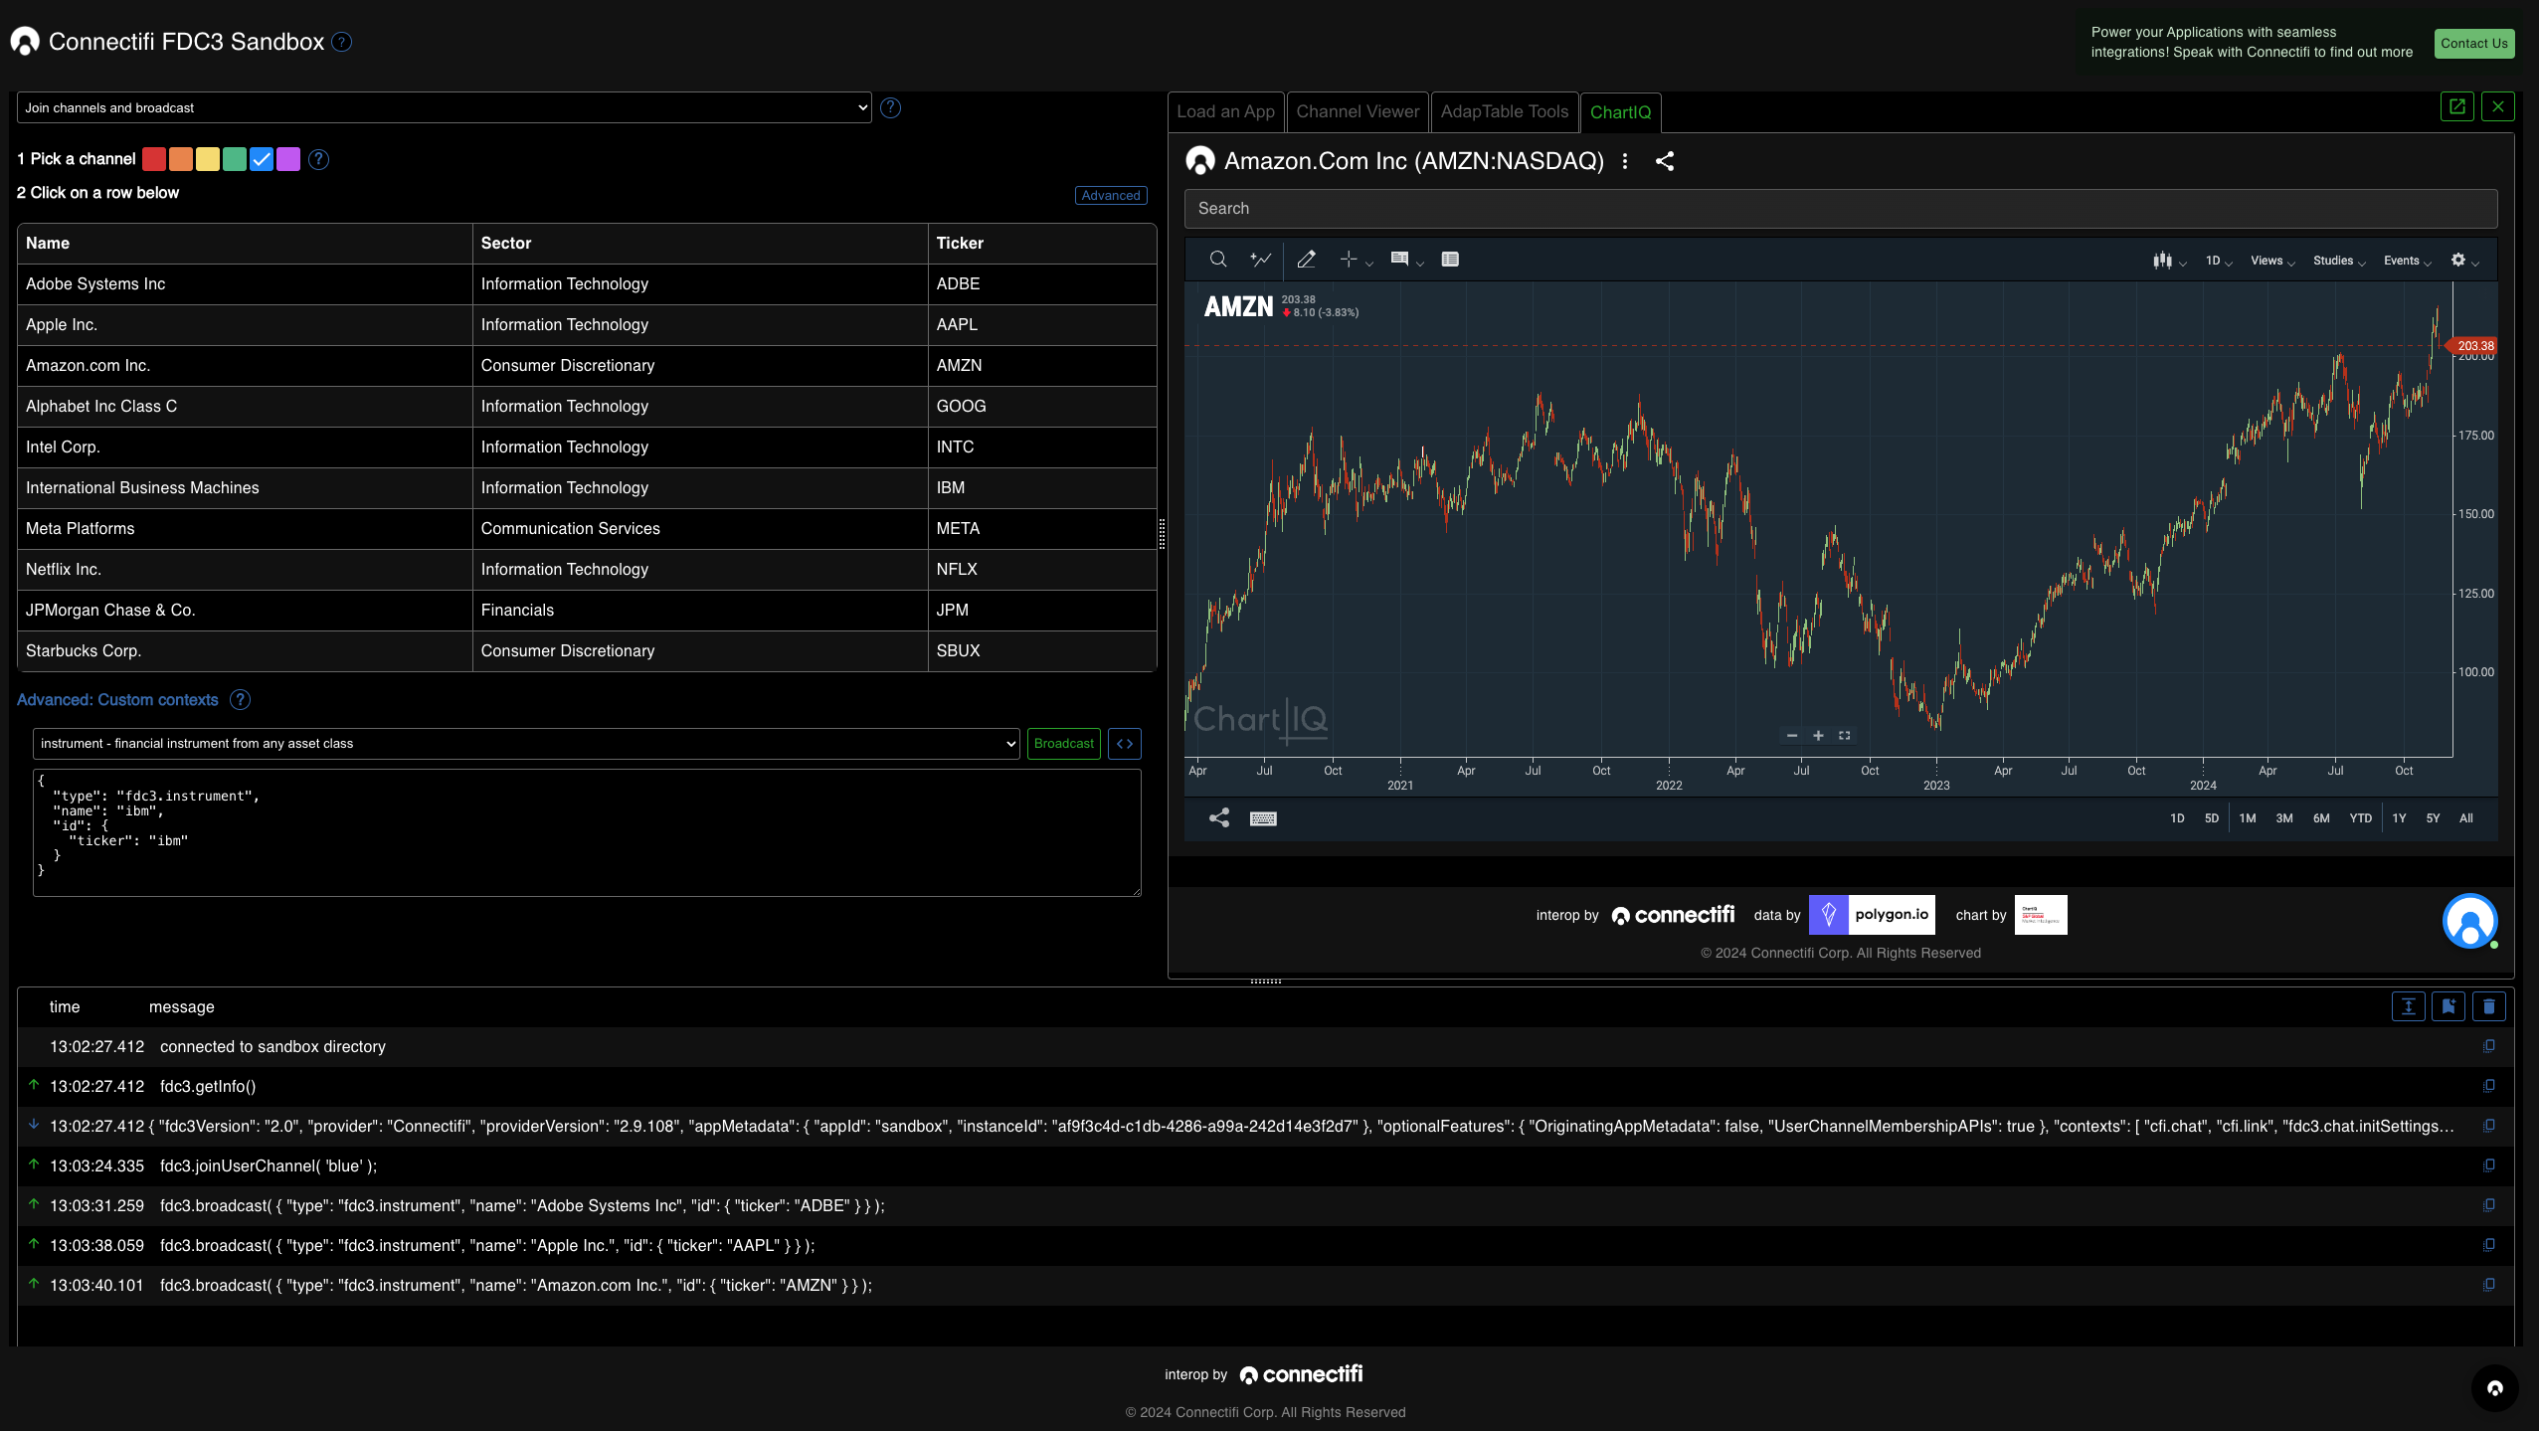The width and height of the screenshot is (2539, 1431).
Task: Uncheck the selected blue channel
Action: coord(262,159)
